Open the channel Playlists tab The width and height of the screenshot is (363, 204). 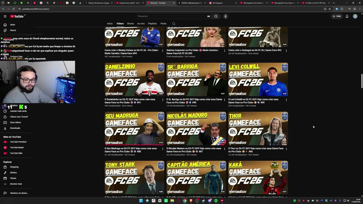pyautogui.click(x=152, y=24)
